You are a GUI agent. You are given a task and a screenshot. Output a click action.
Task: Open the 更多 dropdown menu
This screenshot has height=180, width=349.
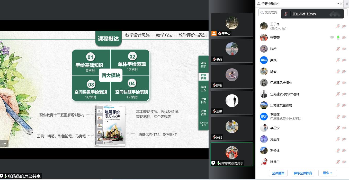pos(327,173)
